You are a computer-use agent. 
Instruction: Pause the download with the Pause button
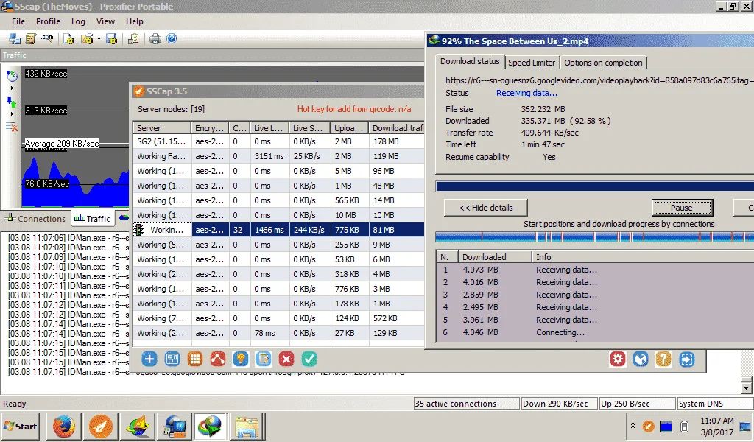[x=682, y=208]
